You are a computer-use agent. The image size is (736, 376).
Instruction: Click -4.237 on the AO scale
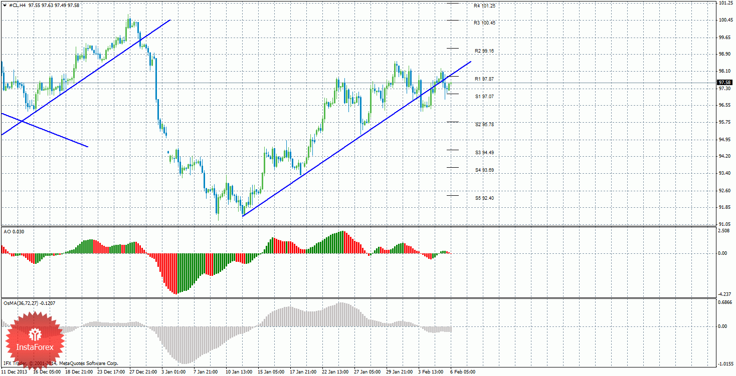click(x=723, y=294)
